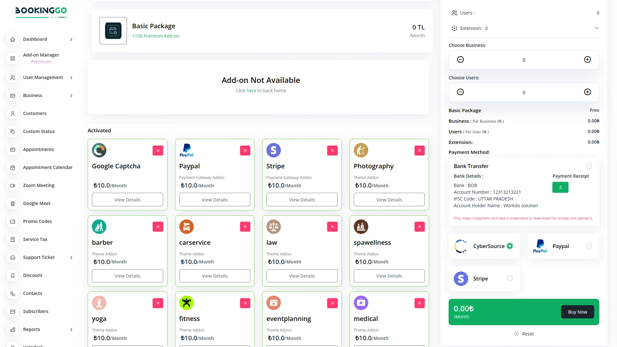Click the Google Meet sidebar icon

click(x=13, y=203)
